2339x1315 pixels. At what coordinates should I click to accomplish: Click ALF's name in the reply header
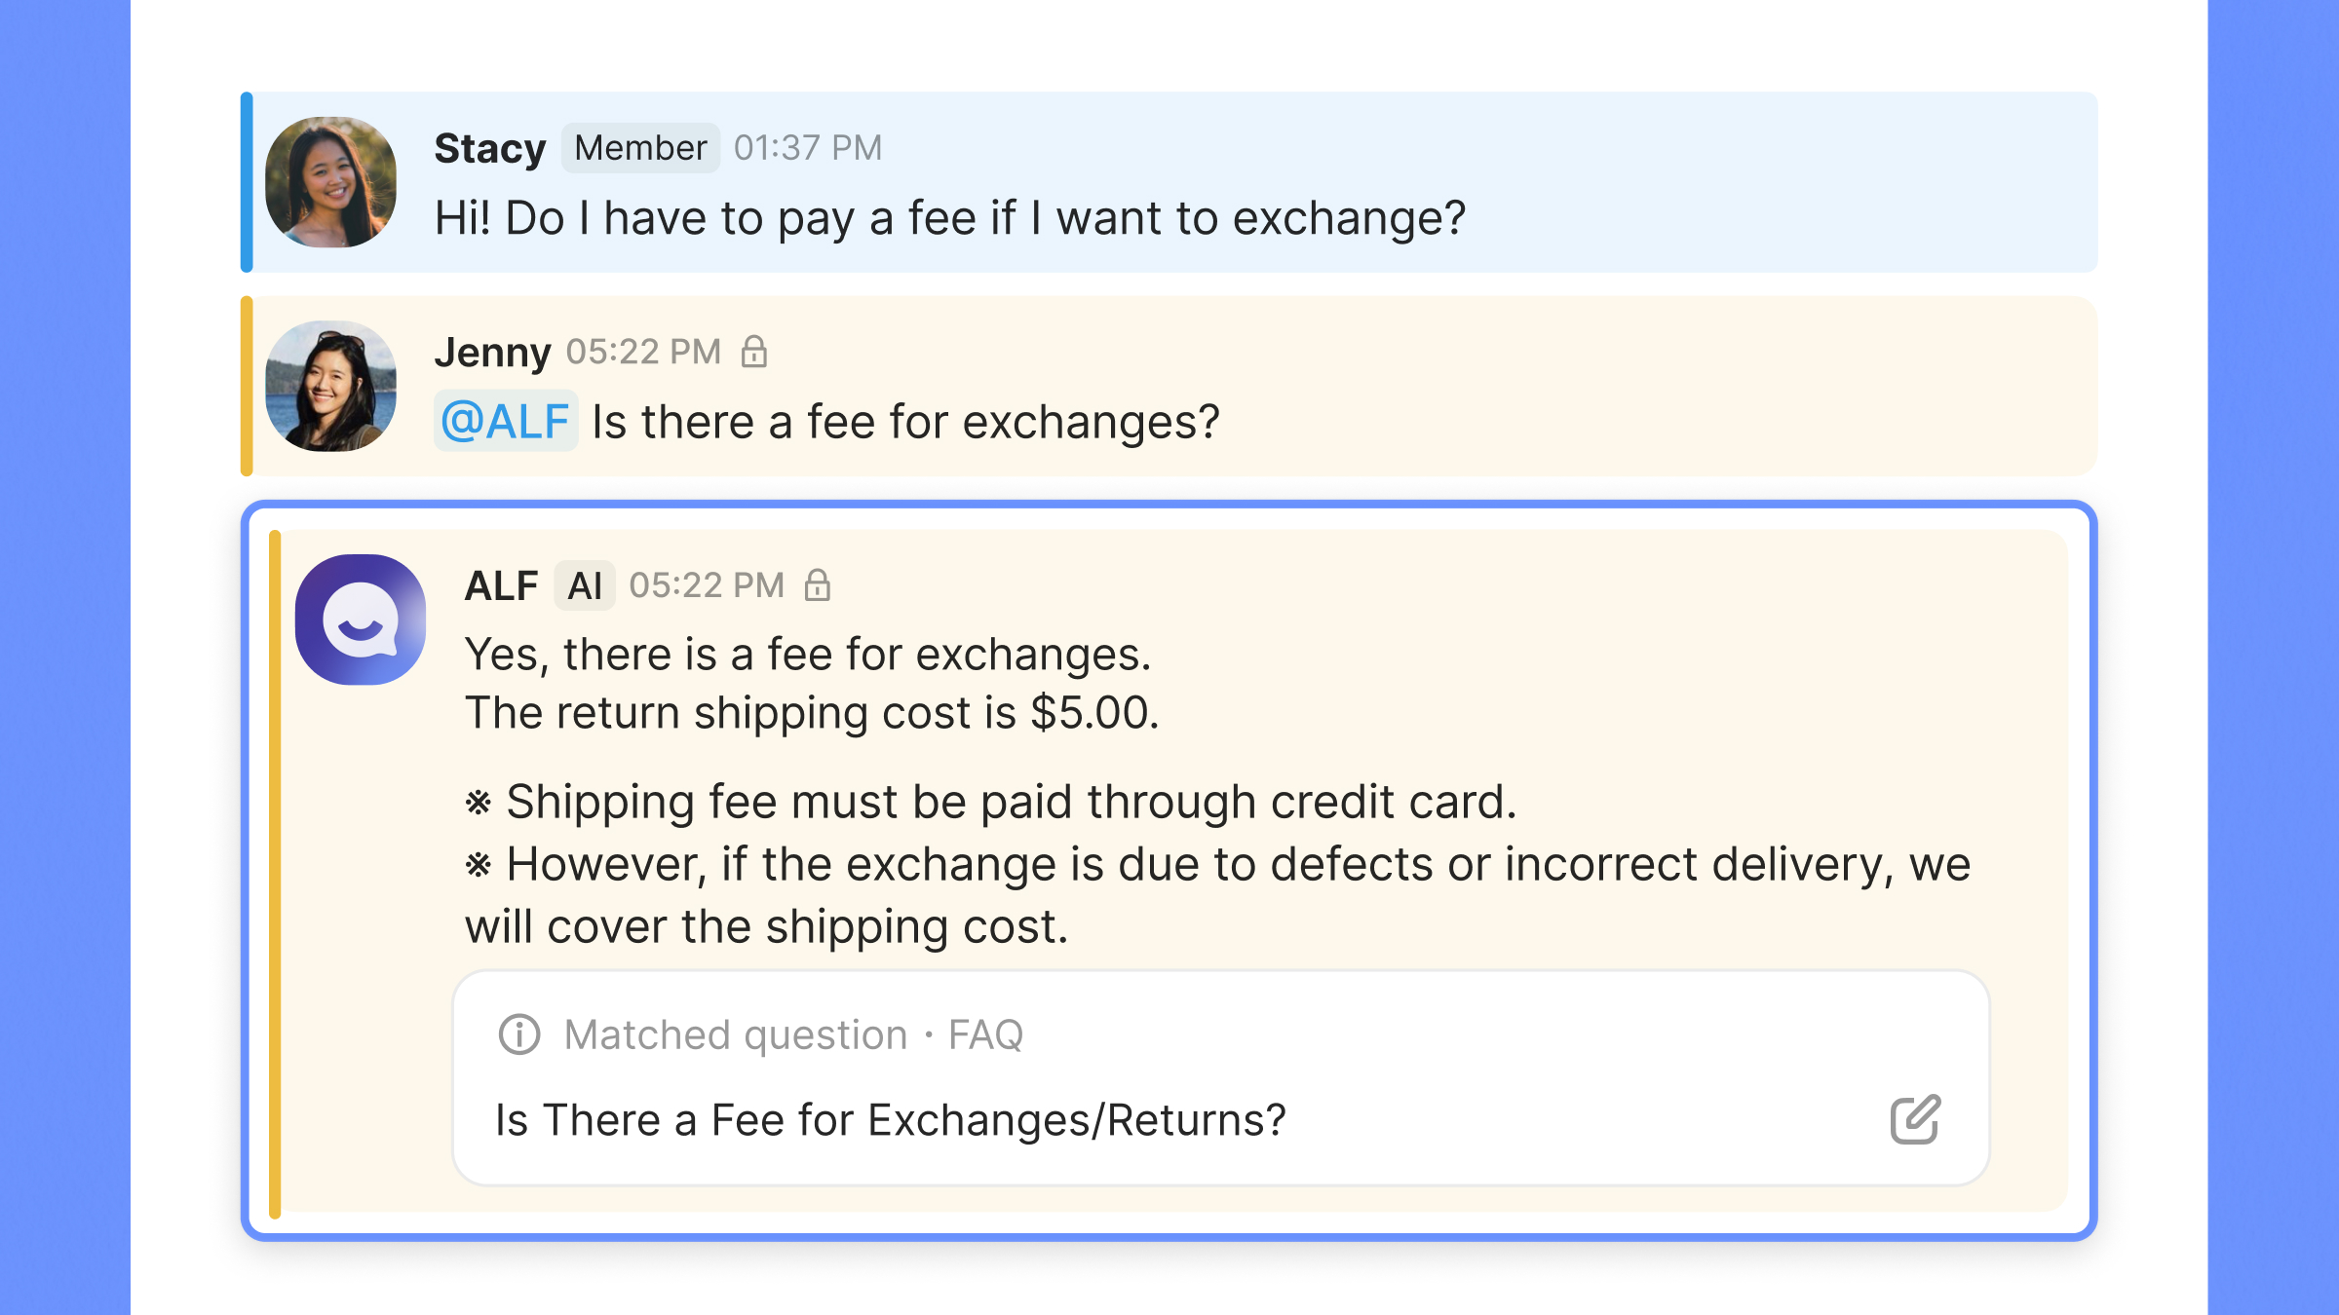point(501,585)
